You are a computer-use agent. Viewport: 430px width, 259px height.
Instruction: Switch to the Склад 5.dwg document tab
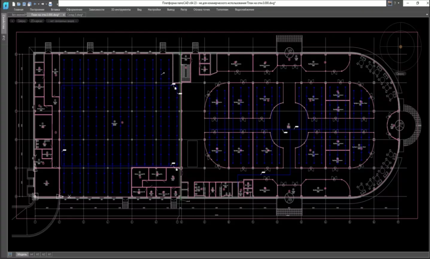(x=75, y=15)
